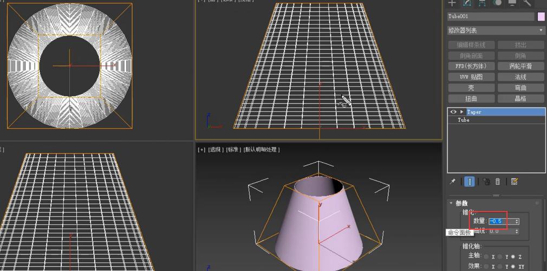This screenshot has height=271, width=547.
Task: Apply 晶格 modifier
Action: pyautogui.click(x=520, y=99)
